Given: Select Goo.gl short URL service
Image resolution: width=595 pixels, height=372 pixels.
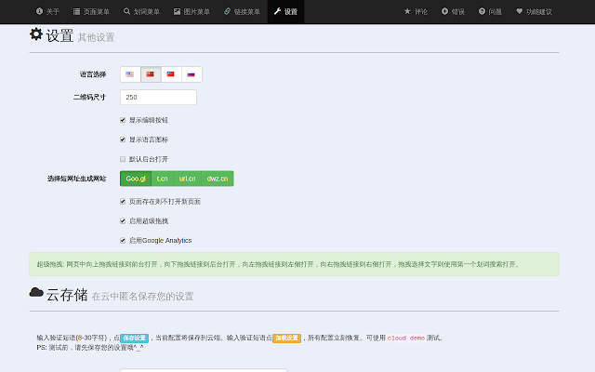Looking at the screenshot, I should tap(136, 179).
